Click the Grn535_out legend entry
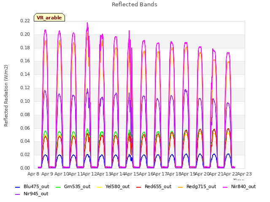 tap(73, 186)
